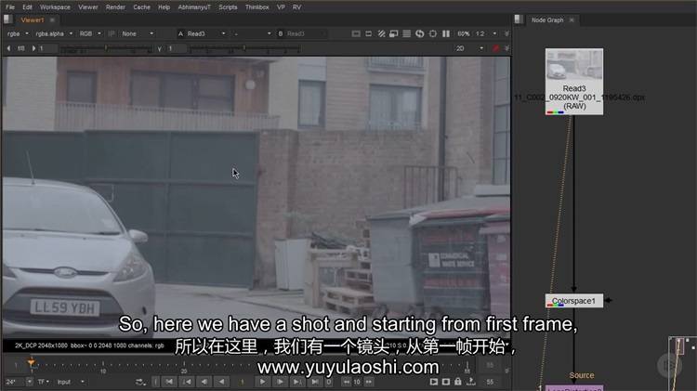Click the gain increase arrow right of f/8
This screenshot has width=697, height=391.
33,48
